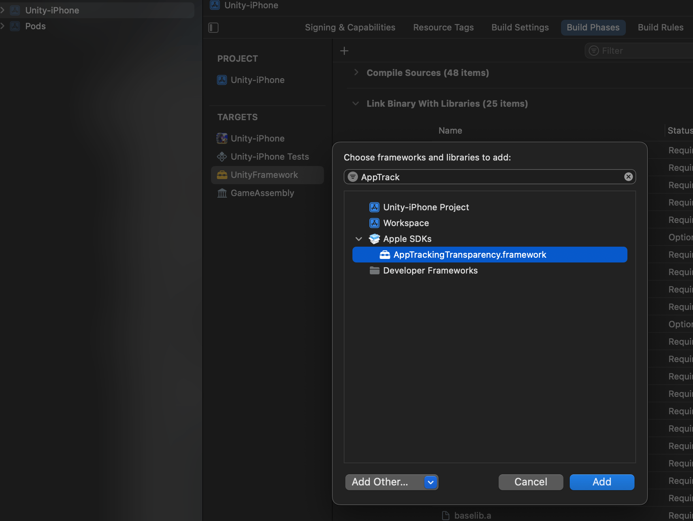Click the AppTrackingTransparency framework toolbox icon

385,255
